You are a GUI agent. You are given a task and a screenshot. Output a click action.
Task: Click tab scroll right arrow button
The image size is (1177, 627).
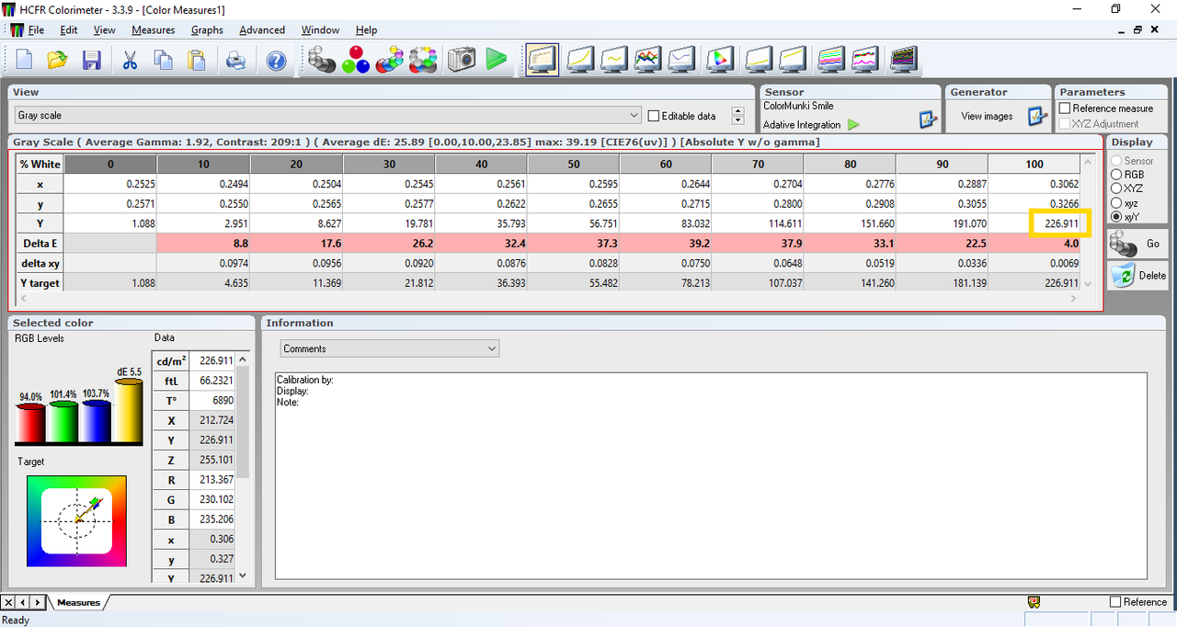point(38,602)
